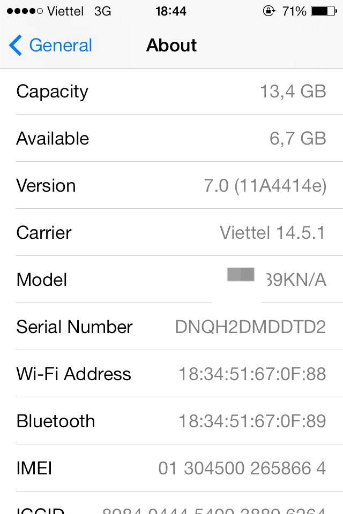Viewport: 343px width, 514px height.
Task: Tap the Viettel carrier name in status bar
Action: [x=65, y=11]
